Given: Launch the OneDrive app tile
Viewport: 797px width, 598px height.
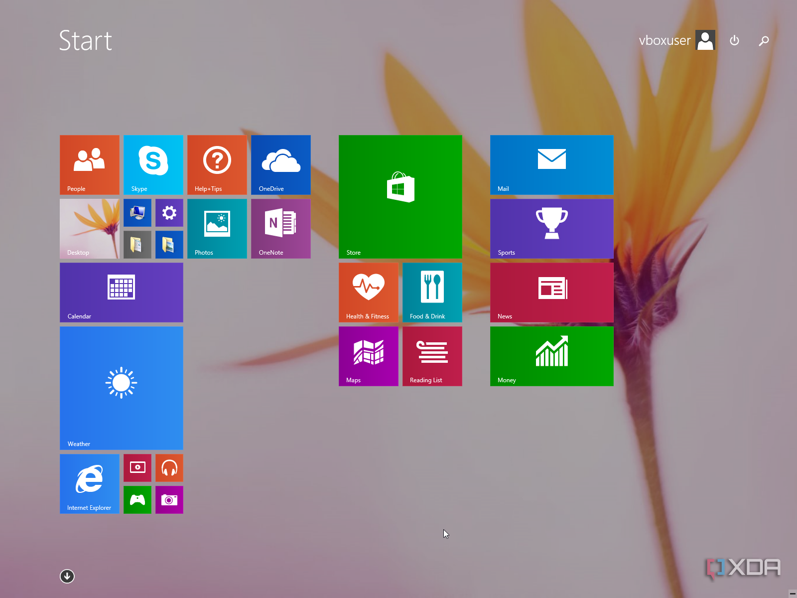Looking at the screenshot, I should 280,164.
